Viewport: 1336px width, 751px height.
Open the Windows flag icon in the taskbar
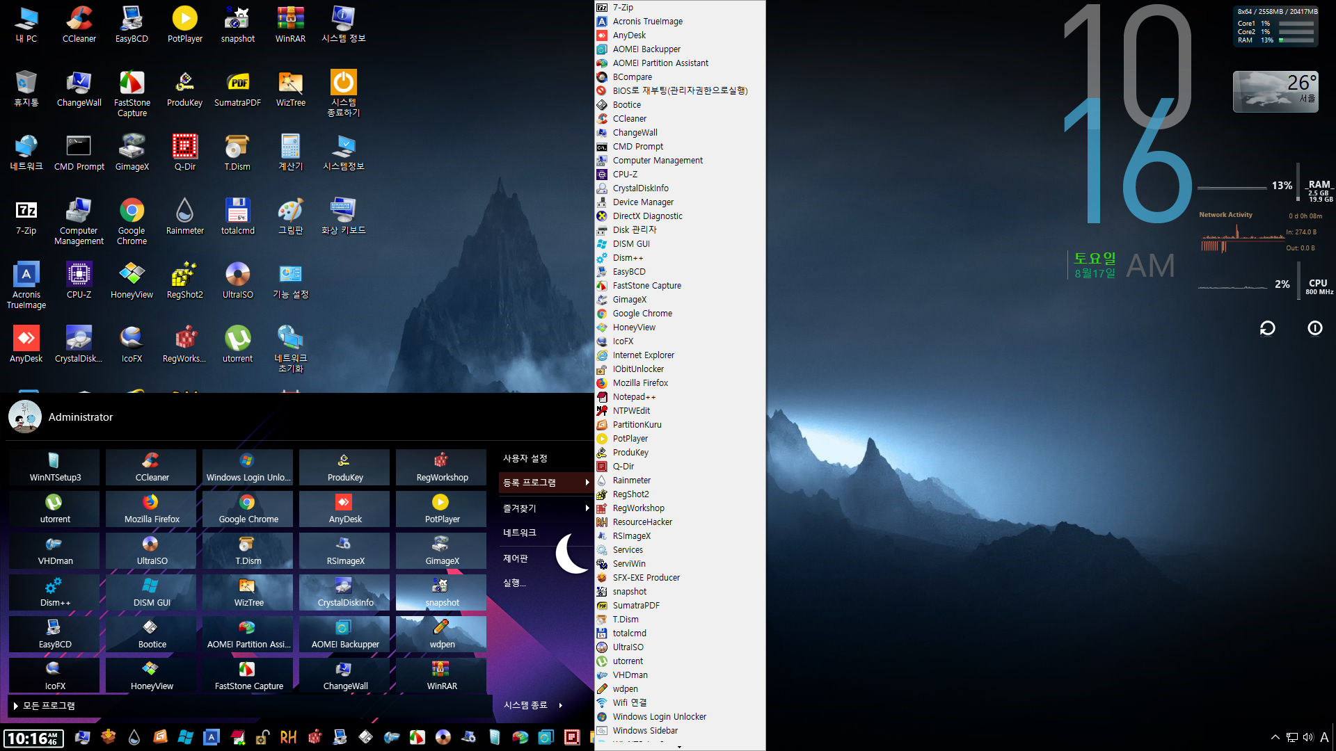click(x=186, y=737)
